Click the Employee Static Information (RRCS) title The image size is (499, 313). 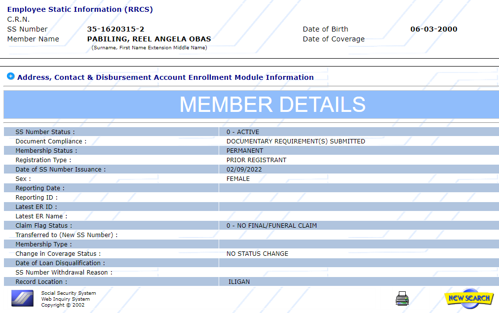[80, 9]
